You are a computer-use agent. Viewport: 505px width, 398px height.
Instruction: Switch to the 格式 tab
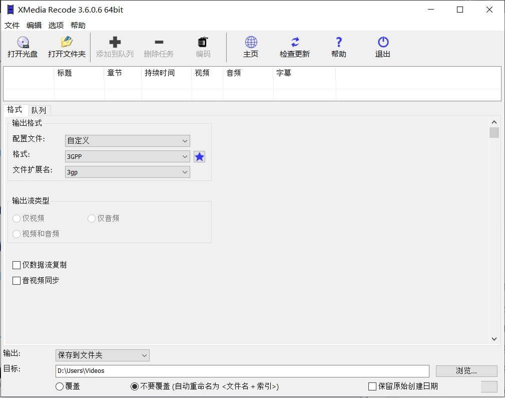point(15,110)
